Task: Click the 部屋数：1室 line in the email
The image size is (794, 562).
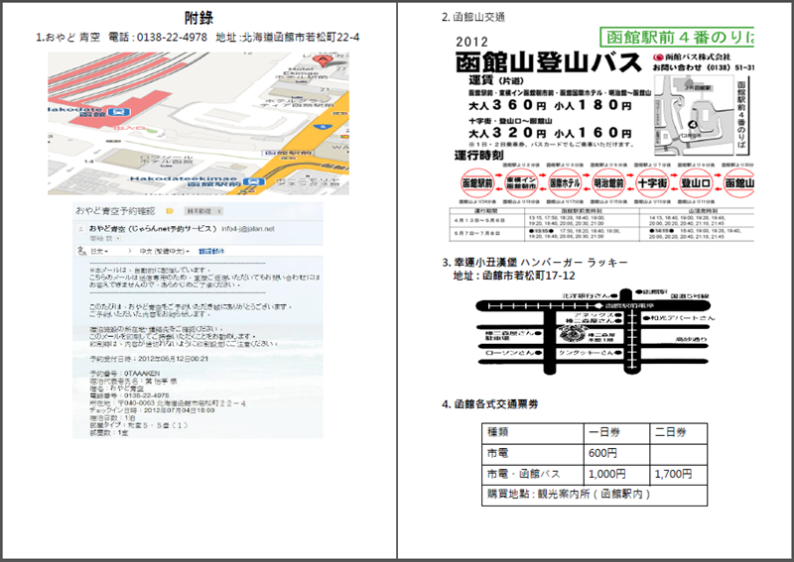Action: [x=109, y=433]
